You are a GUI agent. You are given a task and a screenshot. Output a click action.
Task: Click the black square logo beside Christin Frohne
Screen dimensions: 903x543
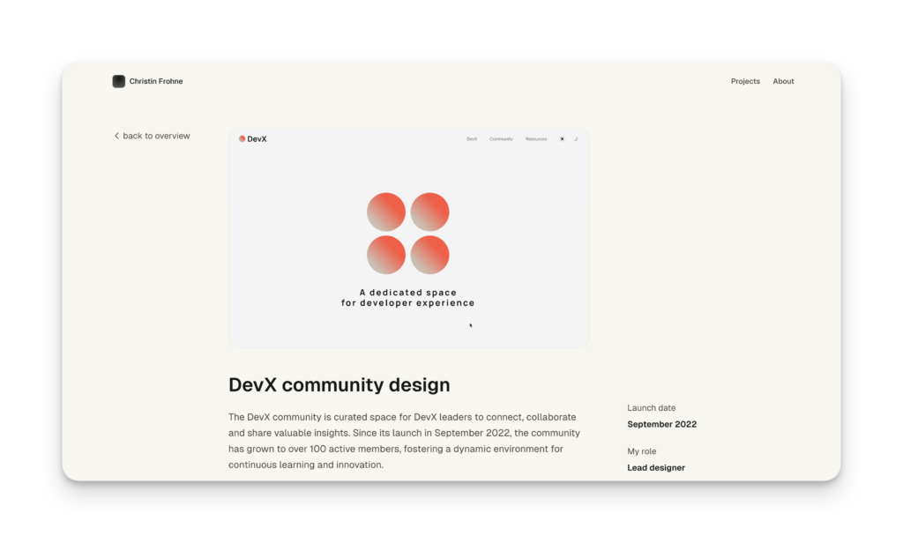[x=118, y=81]
